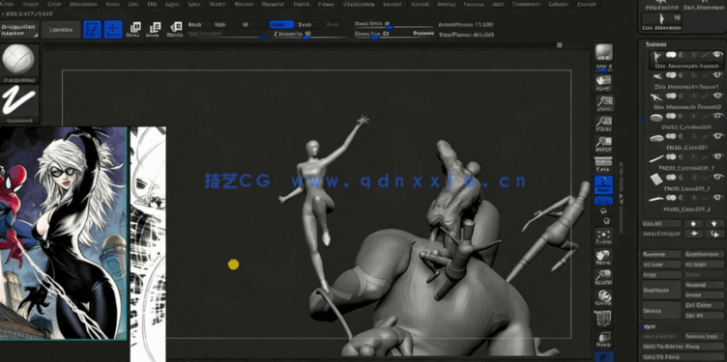Click the Zoom3D icon

coord(603,276)
